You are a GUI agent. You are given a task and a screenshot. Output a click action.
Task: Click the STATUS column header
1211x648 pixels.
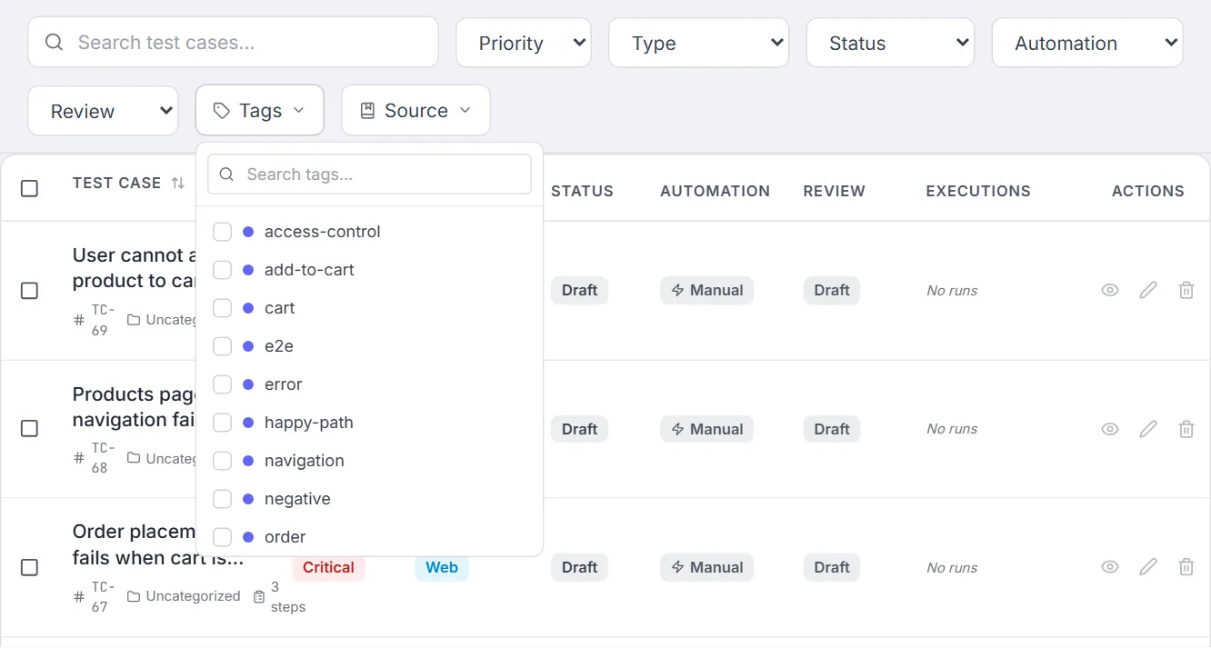(x=582, y=191)
